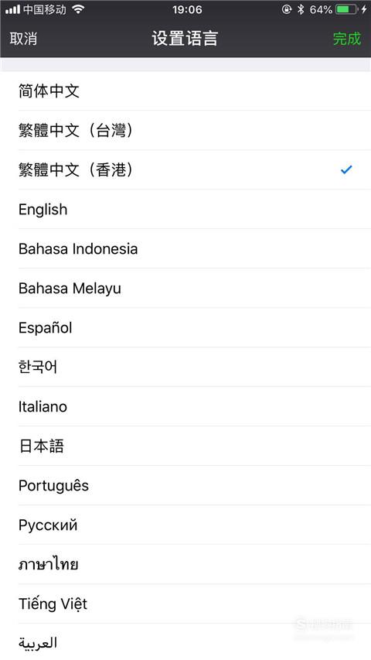The width and height of the screenshot is (371, 660).
Task: Select ภาษาไทย Thai language row
Action: 185,565
